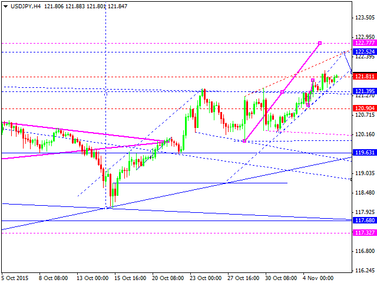Click the 15 Oct 16:00 time label

pos(130,278)
